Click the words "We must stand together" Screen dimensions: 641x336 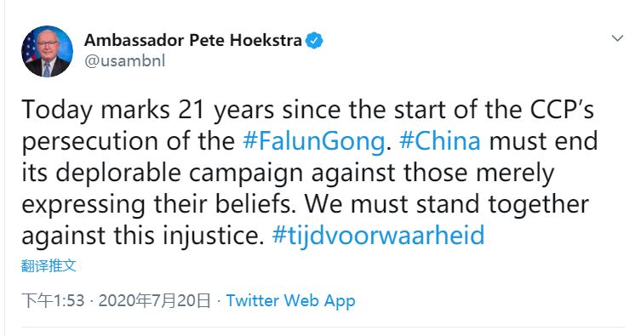coord(447,204)
